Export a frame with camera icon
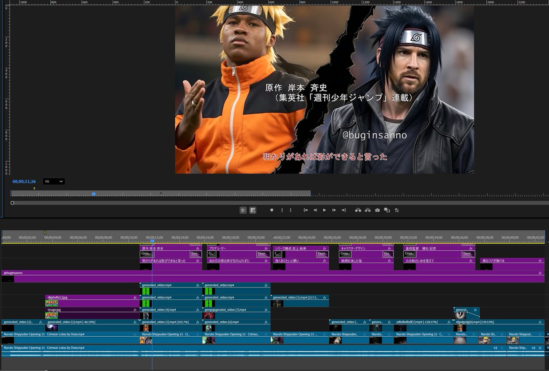 [377, 210]
